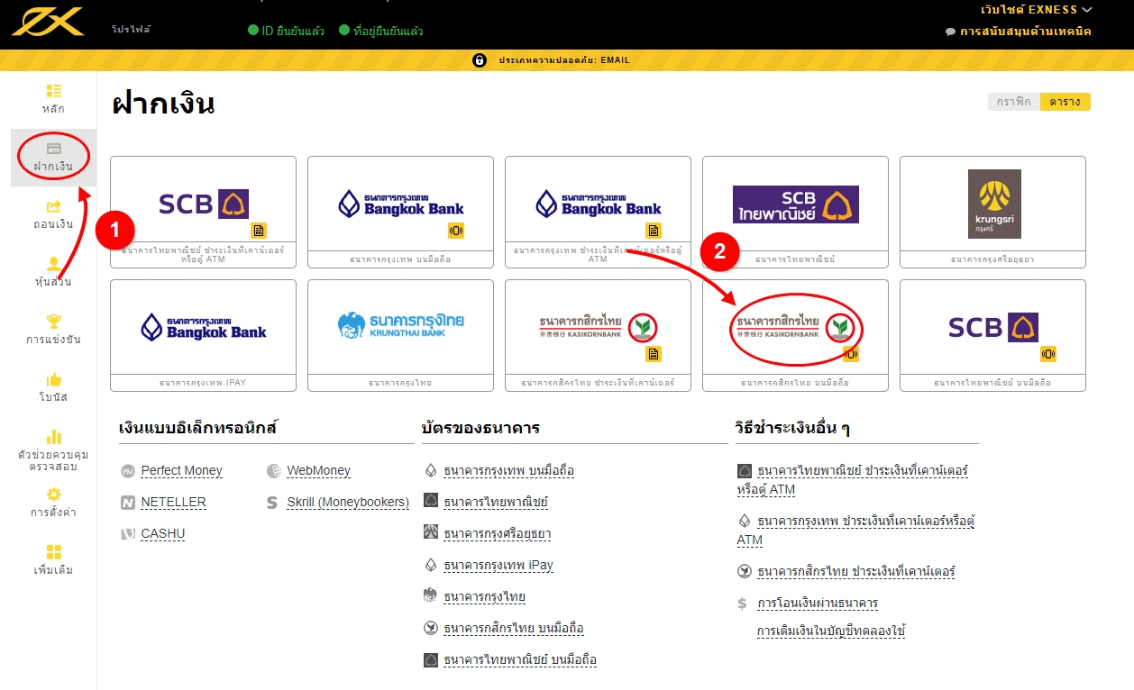Click the ฝากเงิน page heading
This screenshot has width=1134, height=690.
pos(163,104)
